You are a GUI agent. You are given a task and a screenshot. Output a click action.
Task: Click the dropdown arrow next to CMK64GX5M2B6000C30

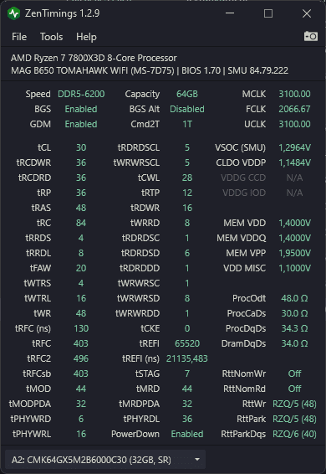197,460
